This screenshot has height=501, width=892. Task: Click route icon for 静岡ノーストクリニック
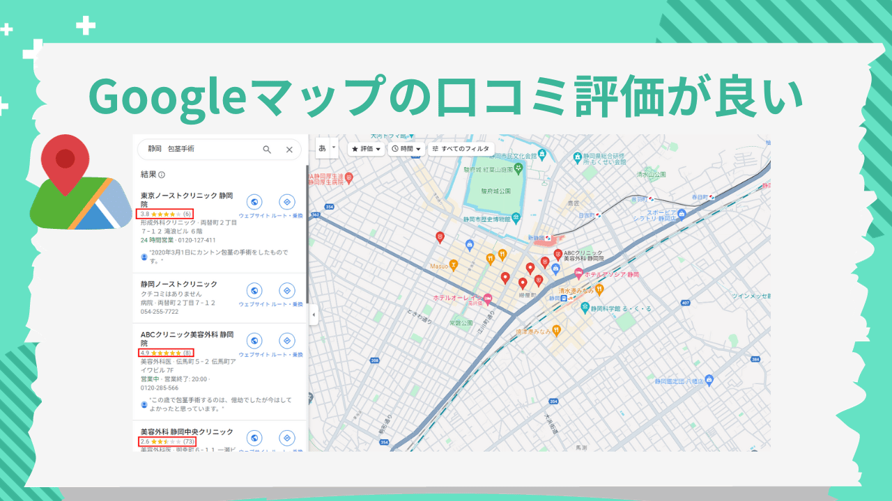click(x=286, y=290)
